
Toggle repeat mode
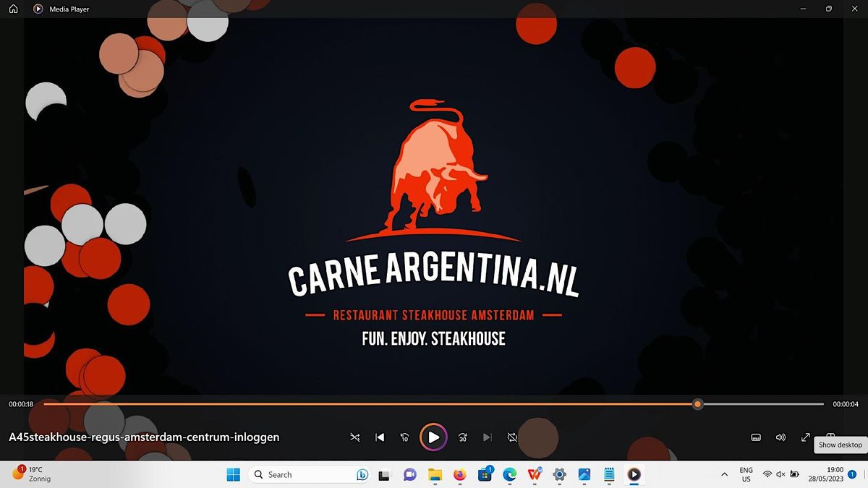click(x=512, y=437)
